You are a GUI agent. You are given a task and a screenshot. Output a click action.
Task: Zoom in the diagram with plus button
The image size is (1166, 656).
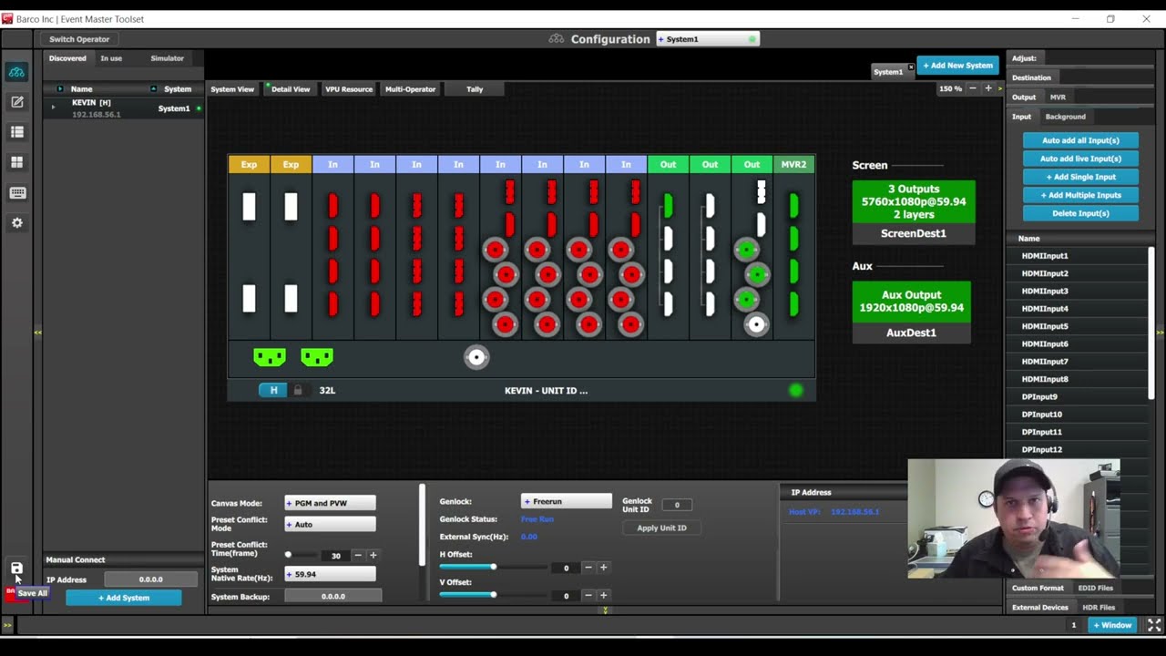(988, 88)
